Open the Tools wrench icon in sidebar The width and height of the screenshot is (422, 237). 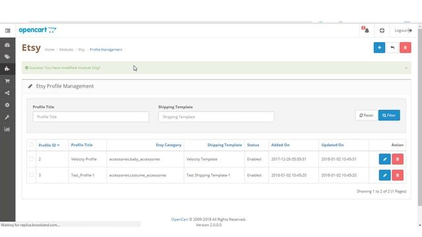tap(7, 117)
